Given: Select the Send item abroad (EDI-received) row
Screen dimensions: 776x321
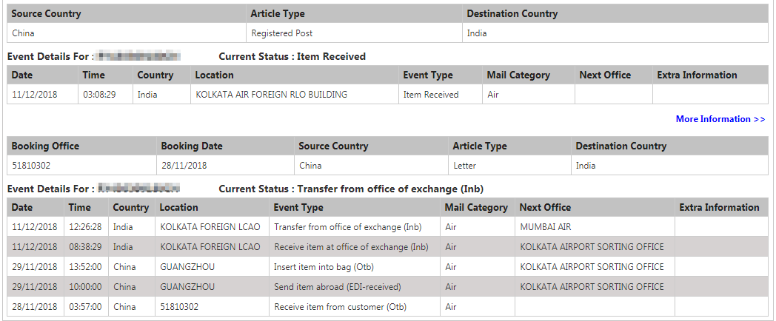Looking at the screenshot, I should (387, 286).
